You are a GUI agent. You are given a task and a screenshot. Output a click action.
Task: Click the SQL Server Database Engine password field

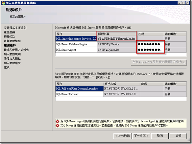(x=150, y=44)
